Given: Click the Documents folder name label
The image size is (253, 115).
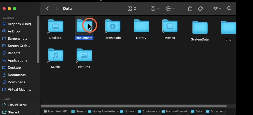Looking at the screenshot, I should [x=84, y=38].
